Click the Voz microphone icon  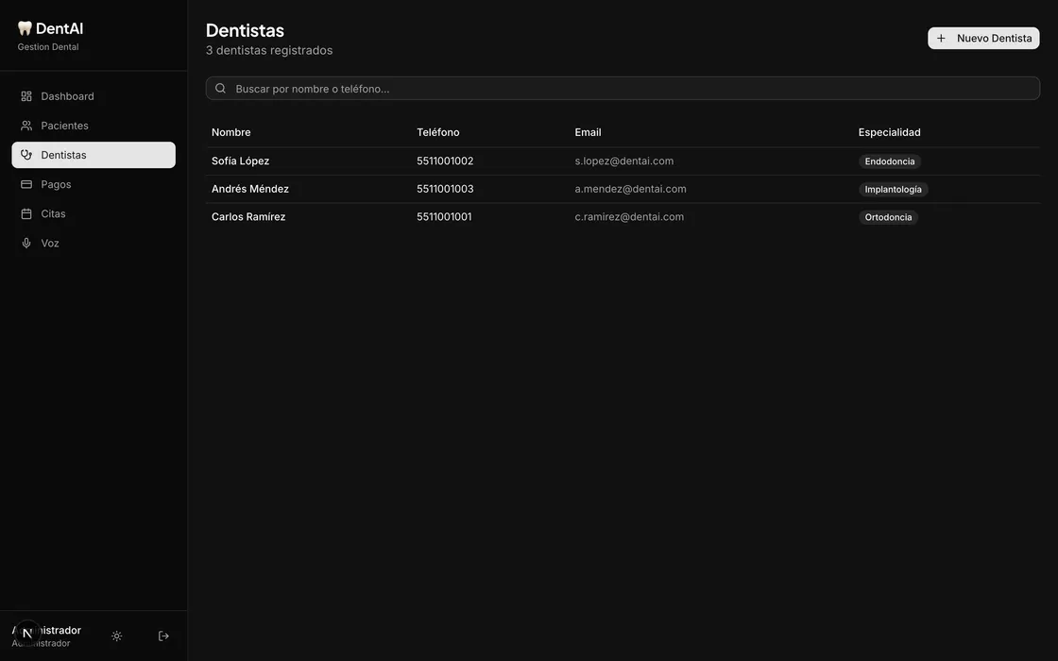26,243
